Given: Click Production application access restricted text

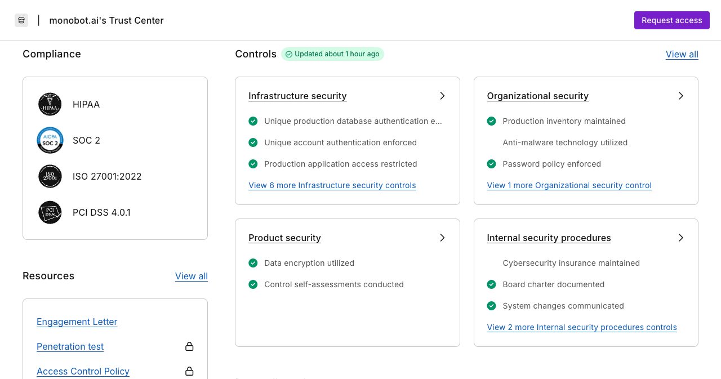Looking at the screenshot, I should click(341, 164).
